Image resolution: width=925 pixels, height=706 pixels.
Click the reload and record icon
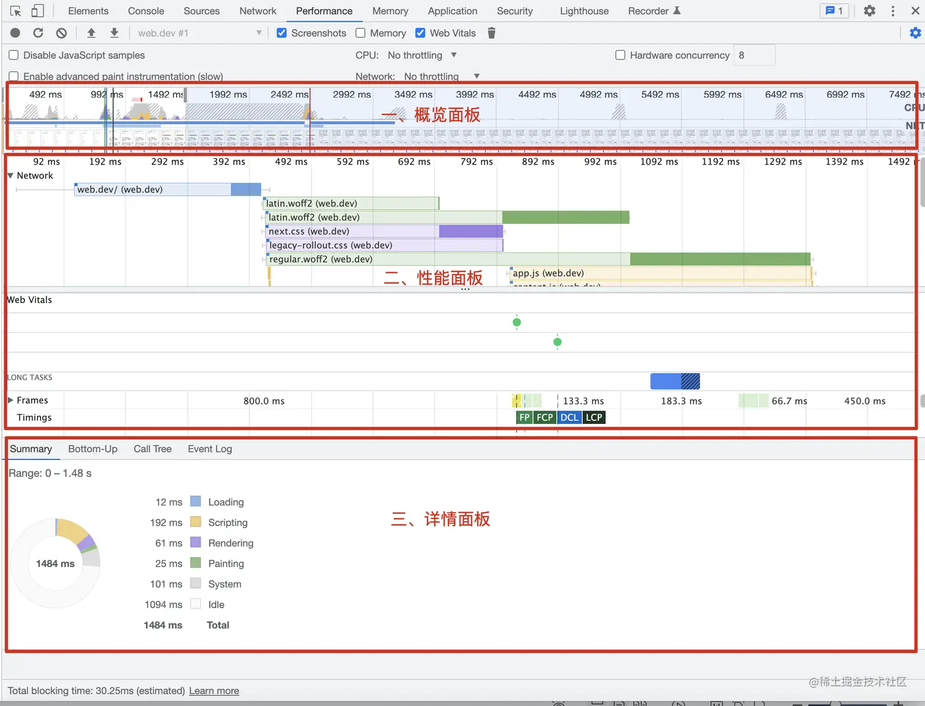[38, 33]
